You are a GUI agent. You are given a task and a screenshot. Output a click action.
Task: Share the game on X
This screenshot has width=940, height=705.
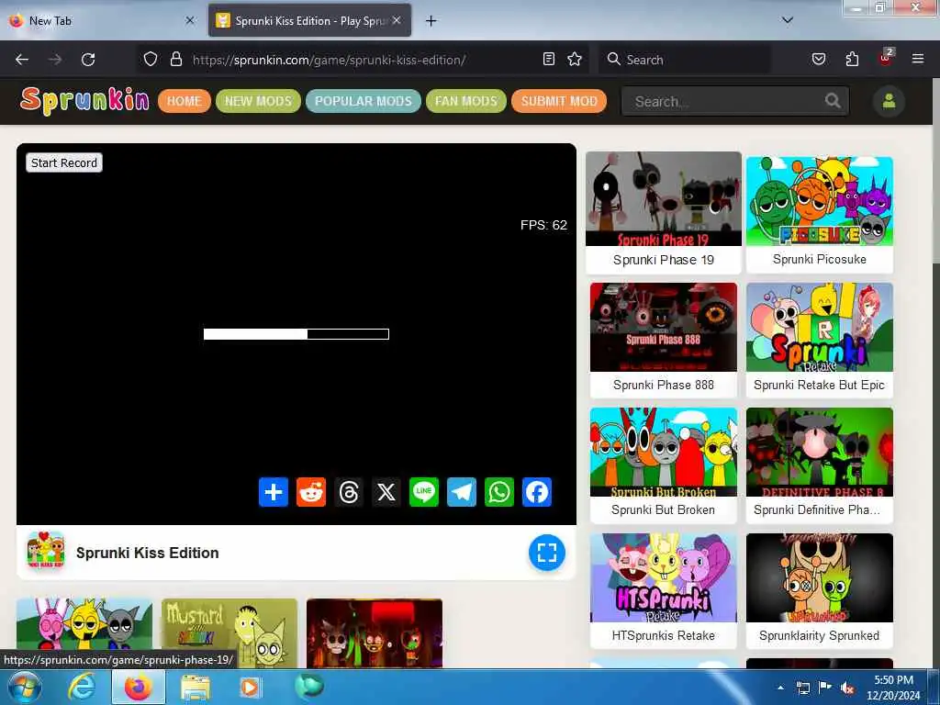point(386,492)
